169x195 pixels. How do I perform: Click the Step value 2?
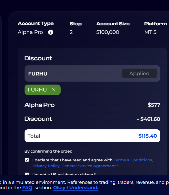tap(71, 32)
